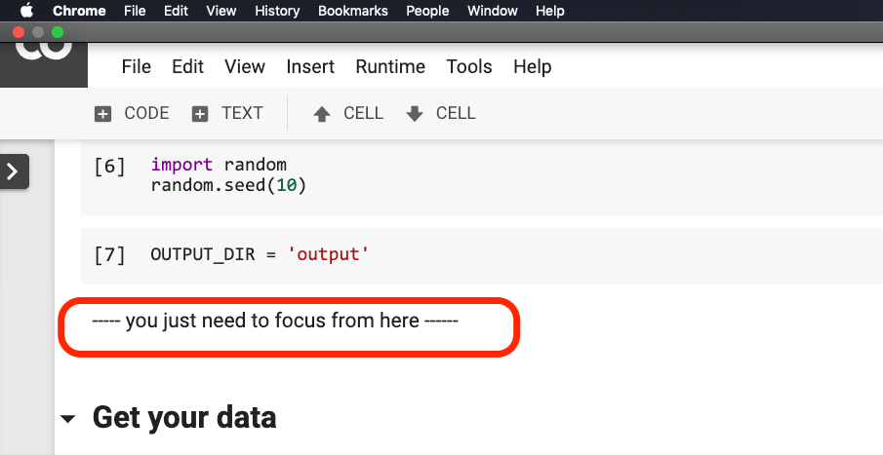Select the 'you just need to focus' text cell
Screen dimensions: 883x455
275,321
